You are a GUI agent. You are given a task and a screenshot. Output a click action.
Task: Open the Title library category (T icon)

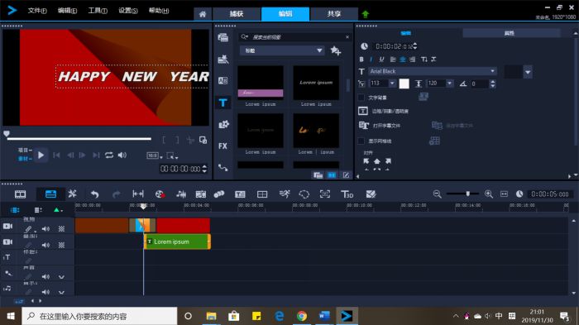[223, 103]
